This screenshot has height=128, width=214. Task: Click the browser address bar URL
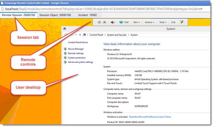click(104, 9)
